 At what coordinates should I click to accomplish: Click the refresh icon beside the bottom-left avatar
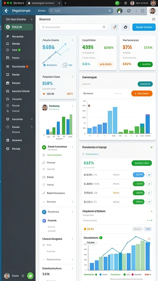point(23,276)
